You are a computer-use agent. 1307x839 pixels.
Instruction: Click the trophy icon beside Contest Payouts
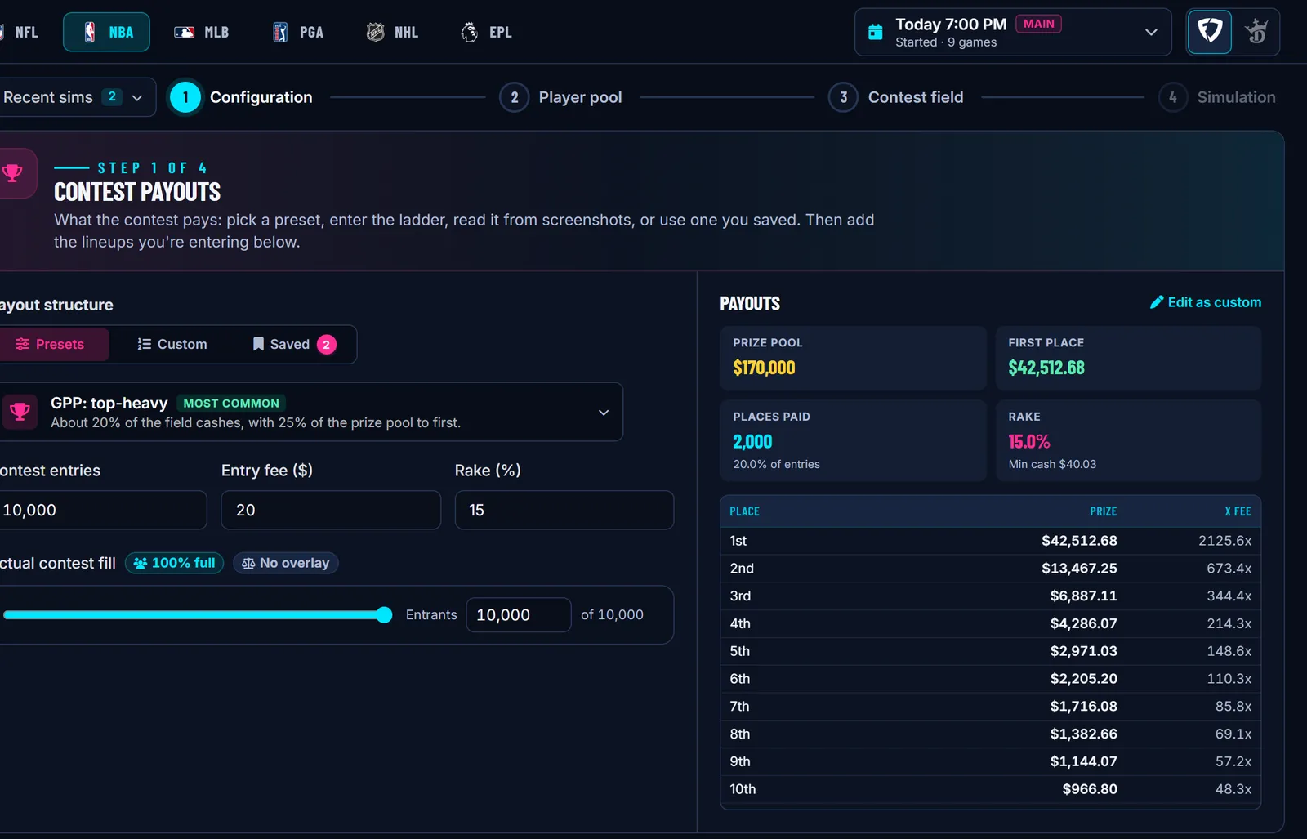[x=12, y=173]
